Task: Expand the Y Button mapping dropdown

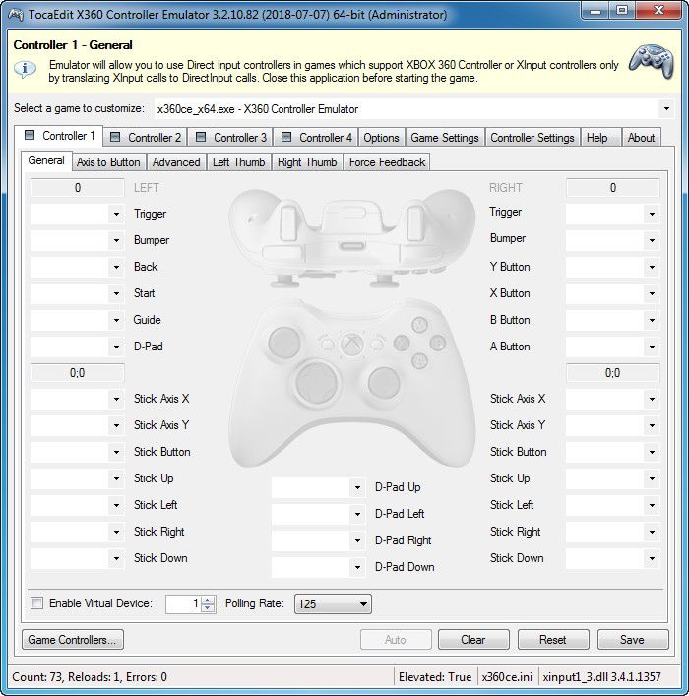Action: 652,267
